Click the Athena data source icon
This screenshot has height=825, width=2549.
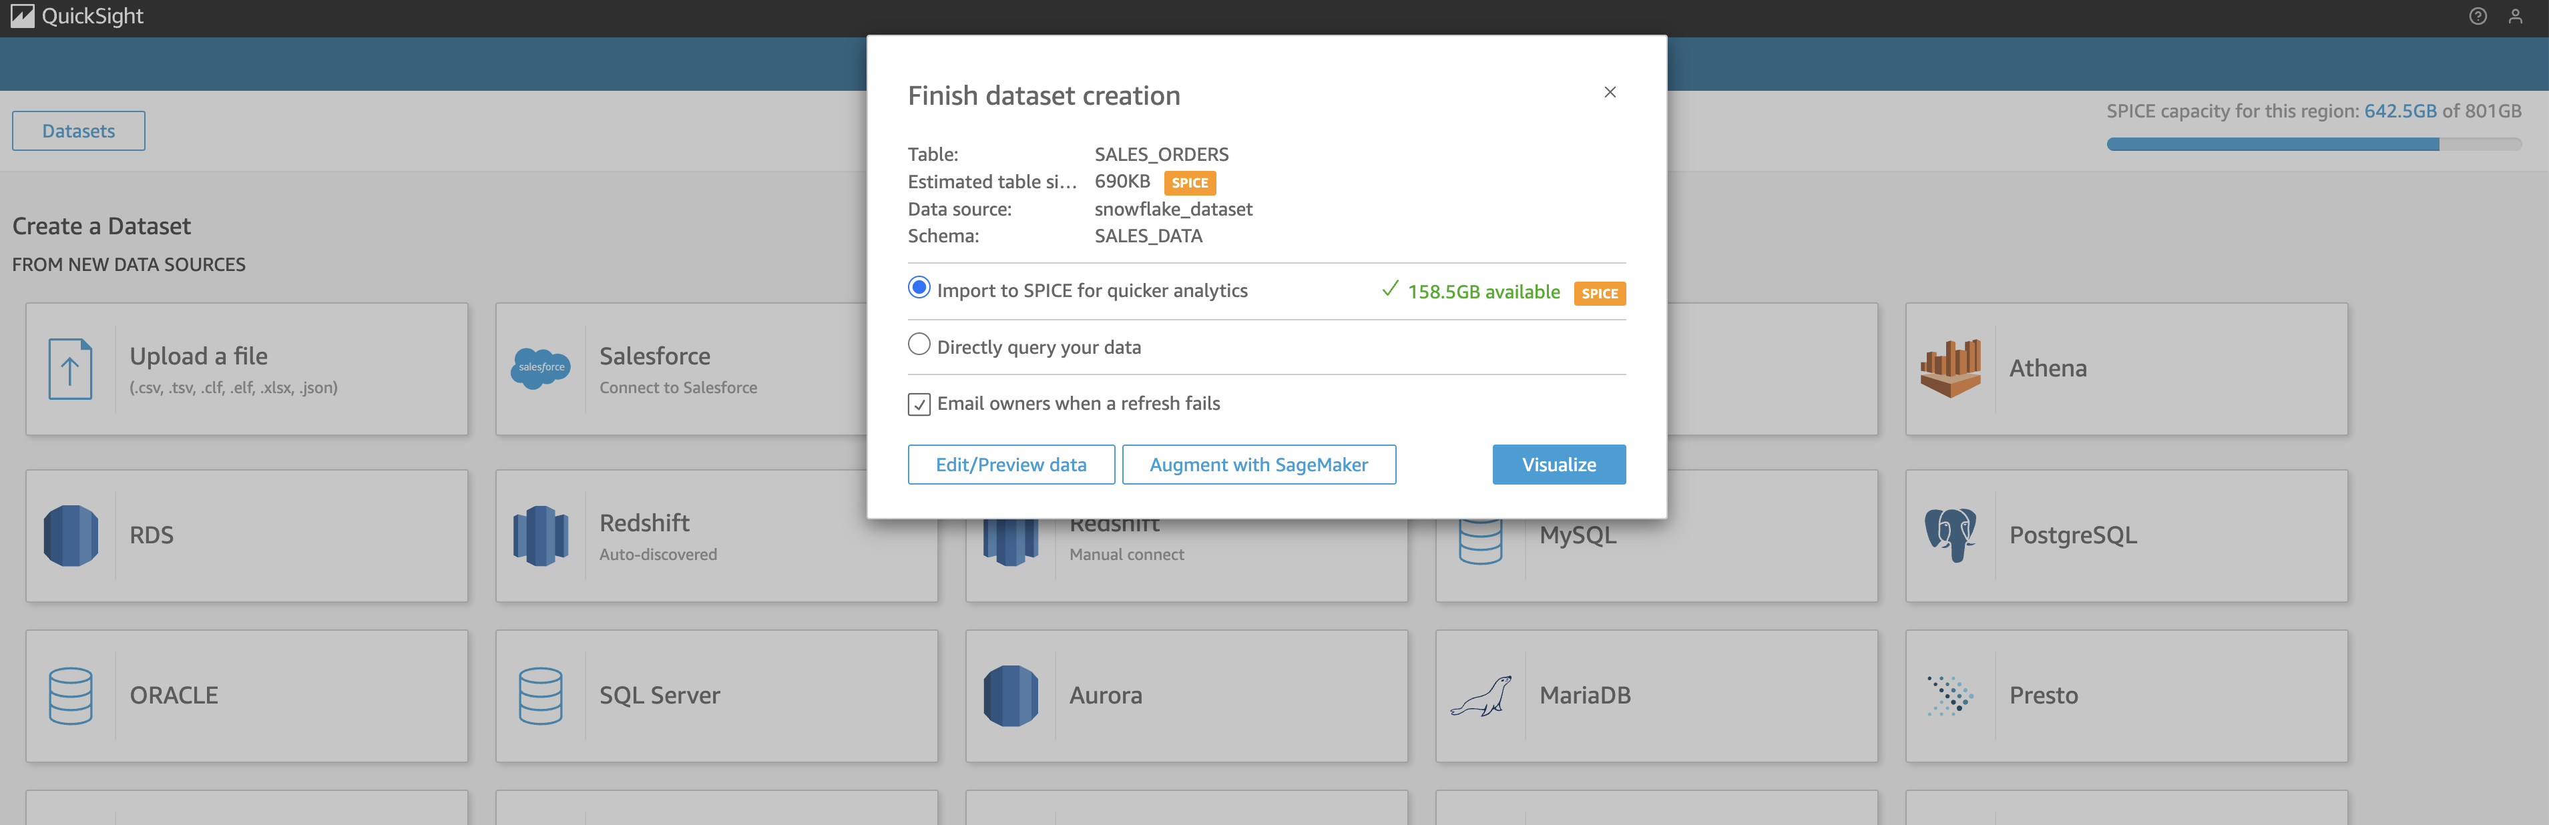1950,368
